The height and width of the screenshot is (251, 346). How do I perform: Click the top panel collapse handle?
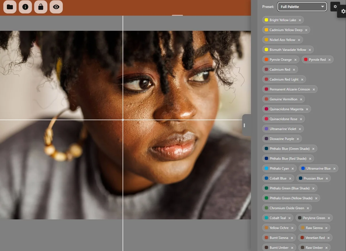[177, 15]
